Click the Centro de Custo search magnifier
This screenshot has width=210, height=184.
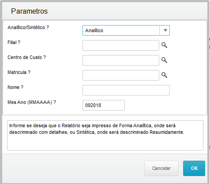click(x=164, y=60)
